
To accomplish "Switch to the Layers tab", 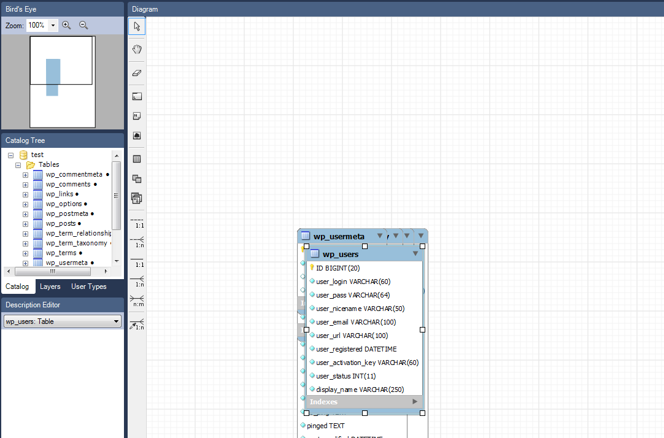I will point(50,286).
